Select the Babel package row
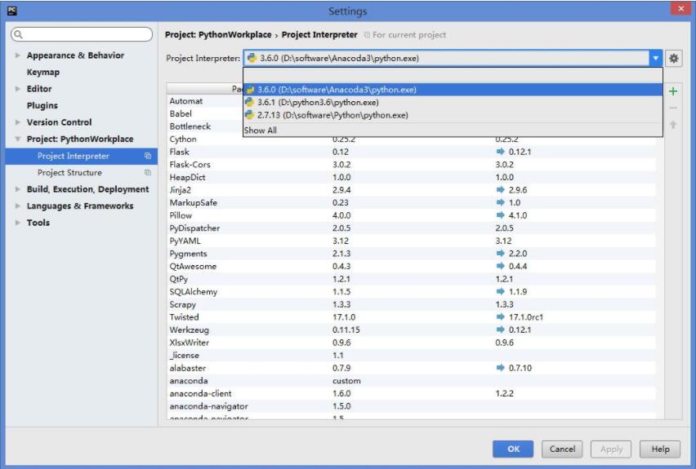The image size is (696, 469). (204, 114)
